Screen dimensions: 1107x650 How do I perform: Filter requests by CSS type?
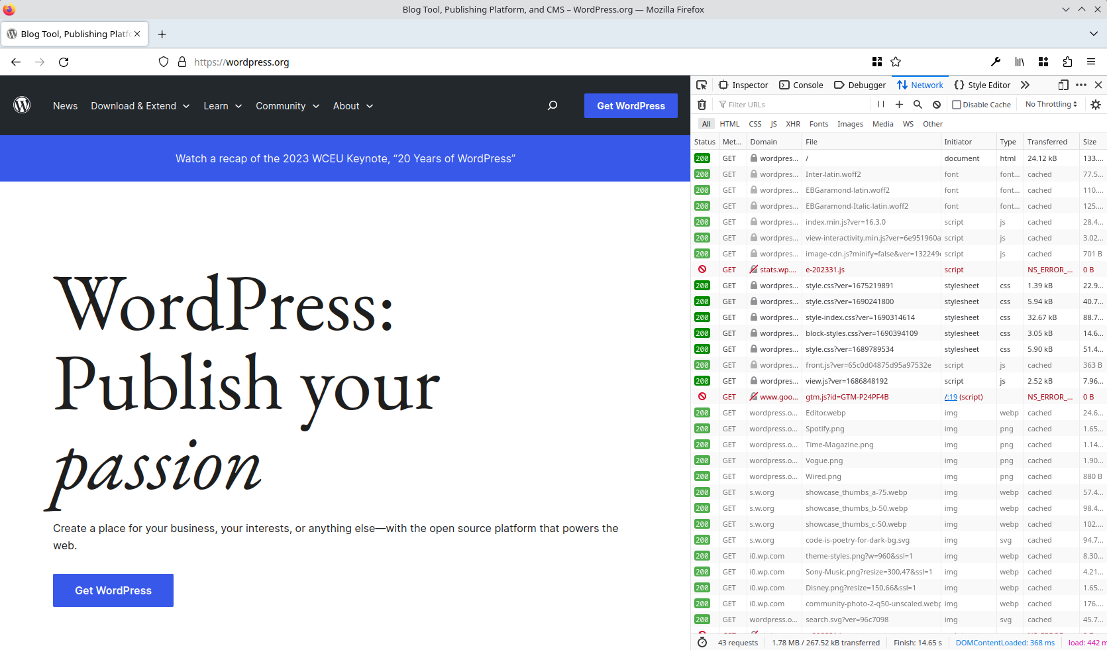point(755,124)
